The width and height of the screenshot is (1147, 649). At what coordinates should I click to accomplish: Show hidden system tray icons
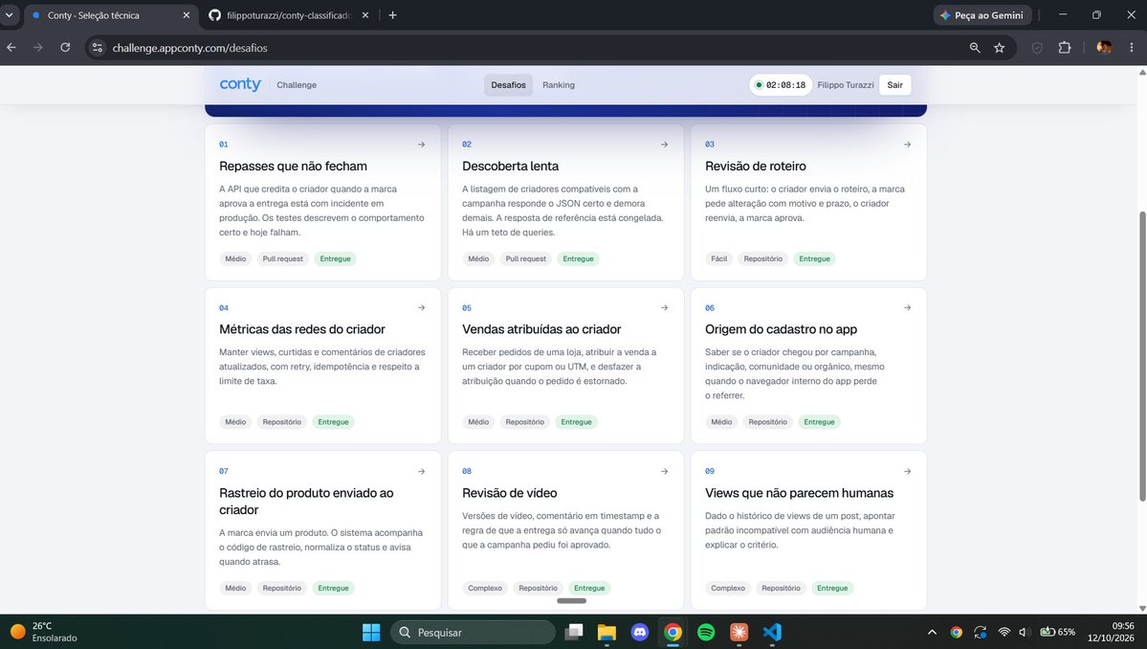pos(932,632)
